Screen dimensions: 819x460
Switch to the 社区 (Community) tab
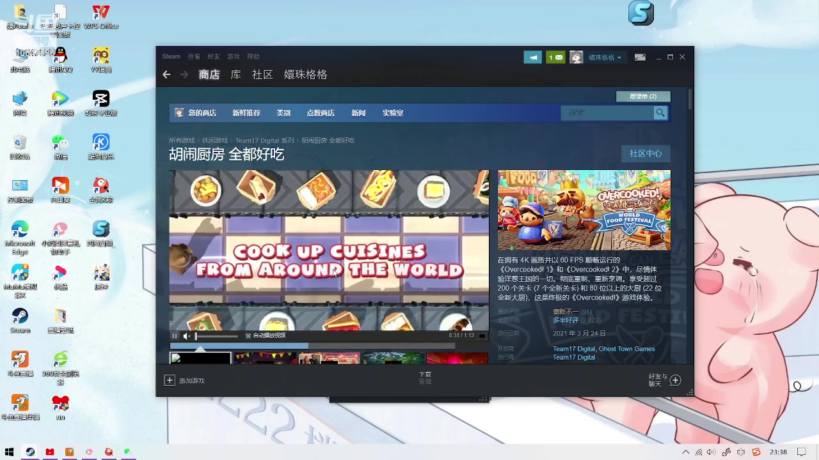point(262,75)
